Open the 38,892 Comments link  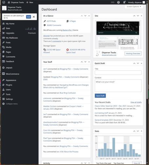54,25
